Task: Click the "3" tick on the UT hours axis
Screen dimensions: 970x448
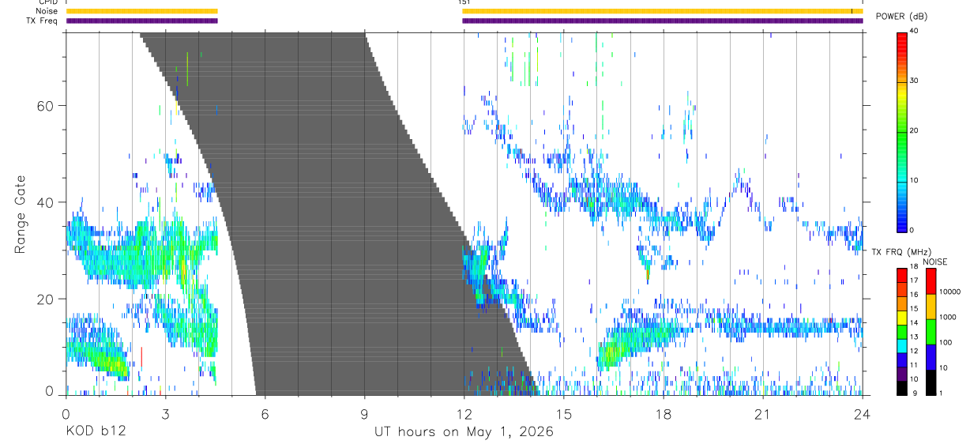Action: point(165,413)
